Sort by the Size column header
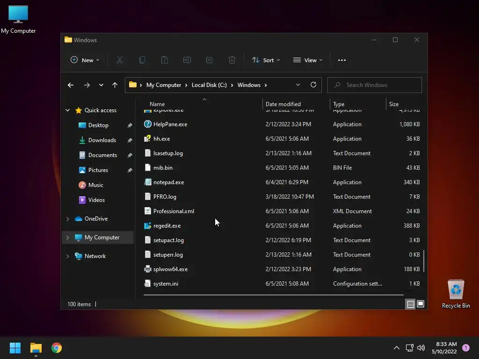 (394, 104)
